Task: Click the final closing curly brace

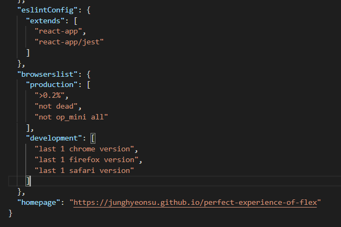Action: [x=10, y=213]
